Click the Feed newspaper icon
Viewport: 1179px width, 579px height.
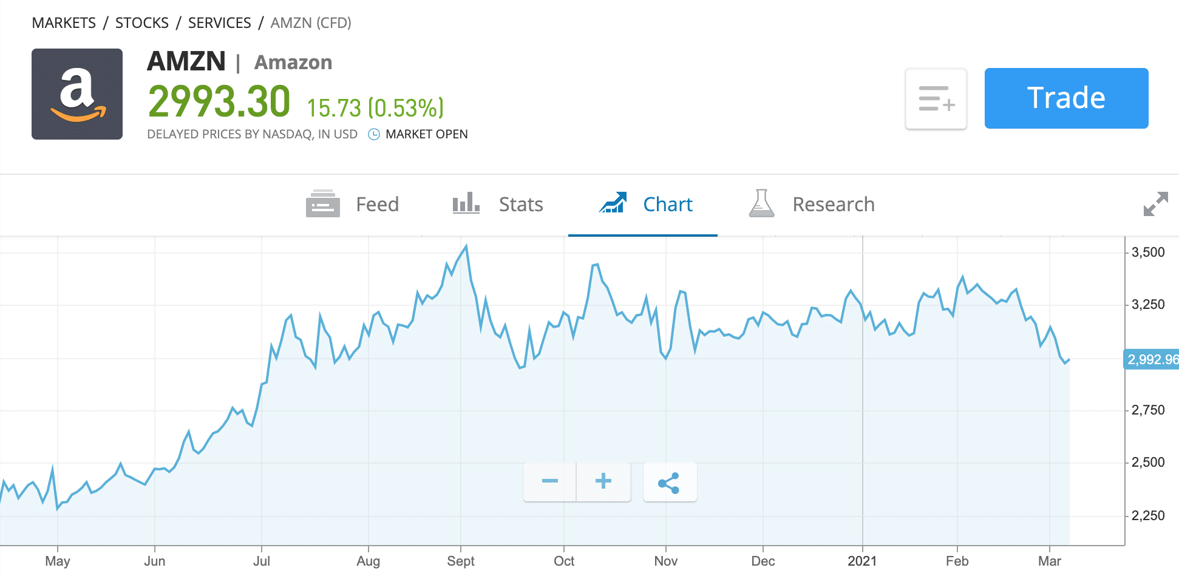[x=322, y=203]
